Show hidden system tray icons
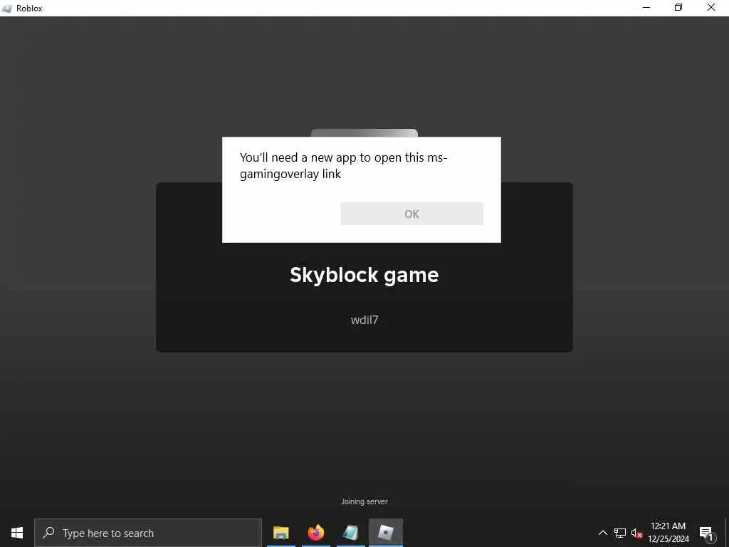 coord(602,533)
